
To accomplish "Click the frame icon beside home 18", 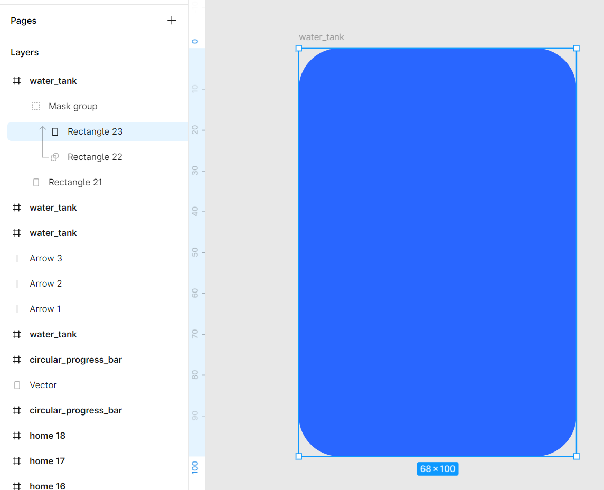I will tap(17, 436).
